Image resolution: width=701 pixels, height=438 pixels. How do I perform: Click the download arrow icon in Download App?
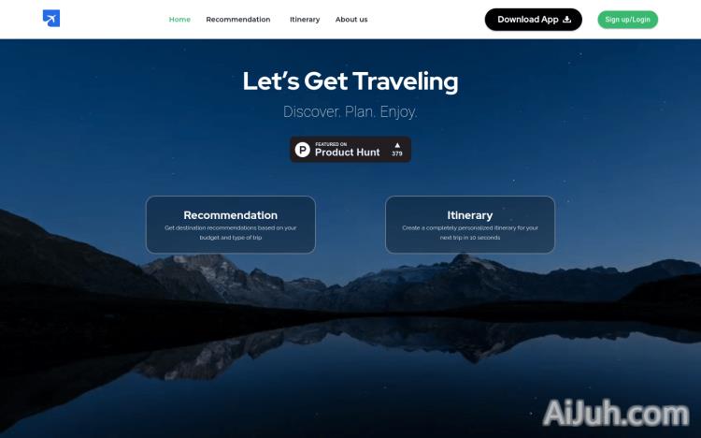pos(567,20)
